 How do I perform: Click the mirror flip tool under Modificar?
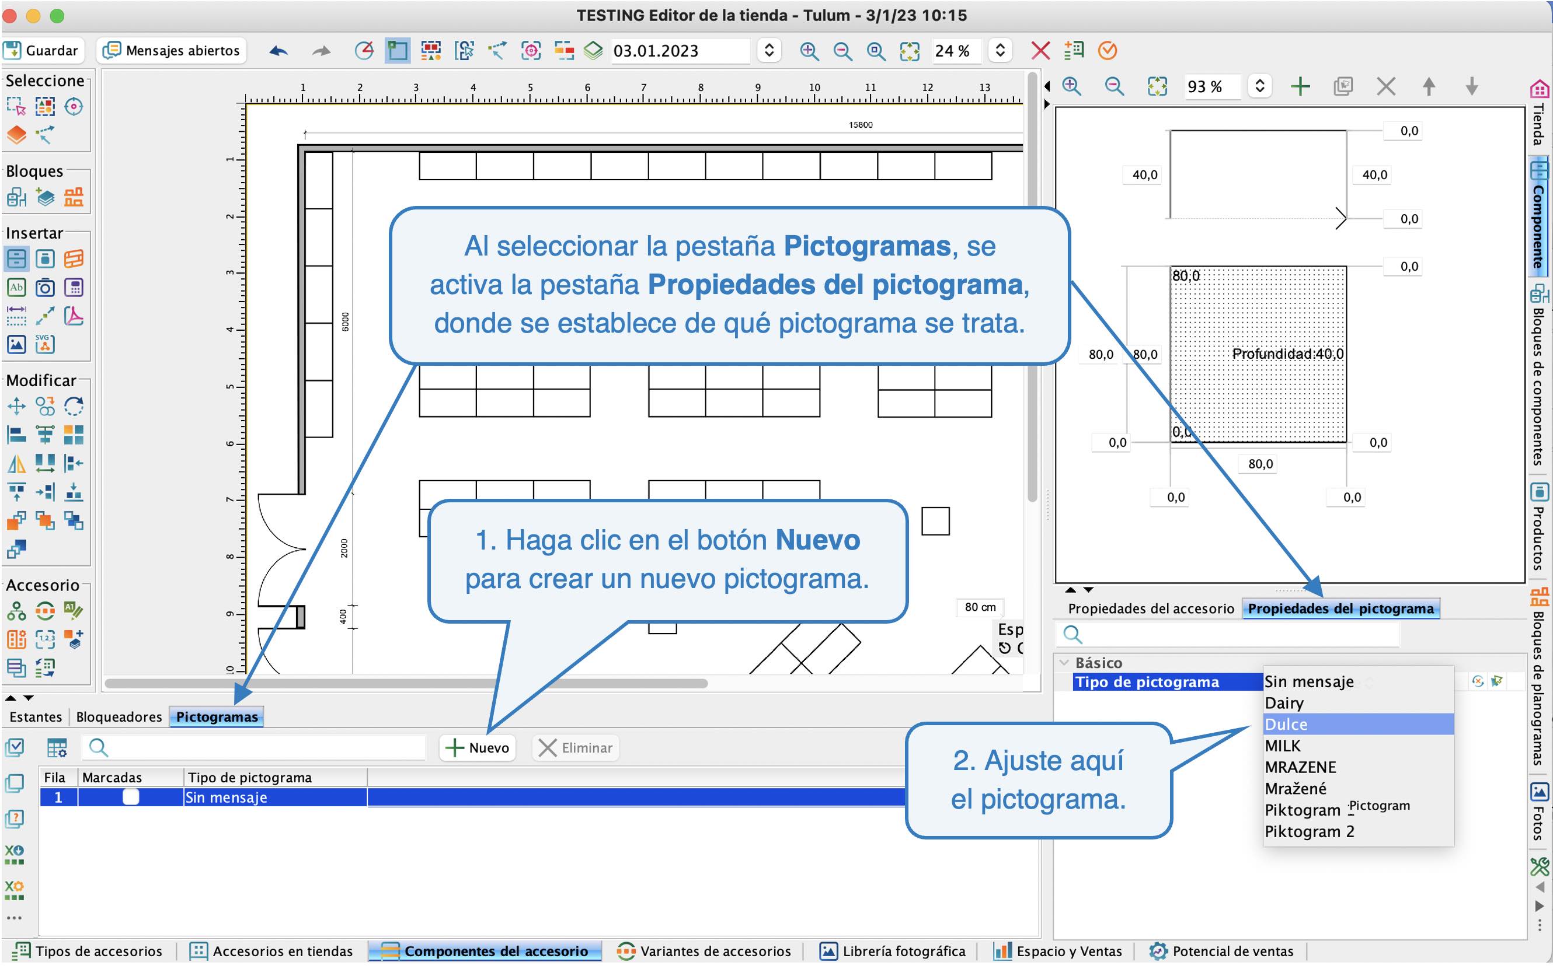16,463
